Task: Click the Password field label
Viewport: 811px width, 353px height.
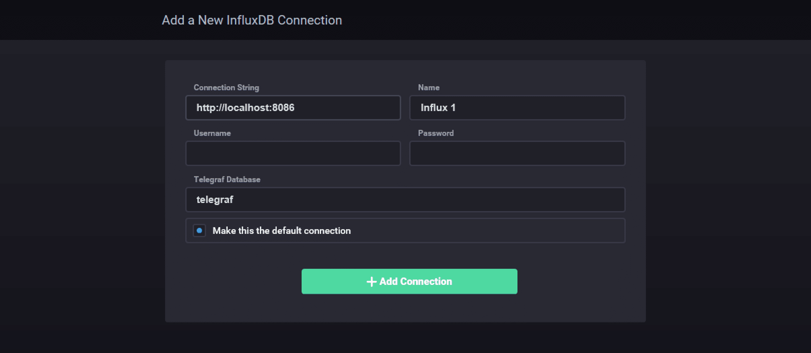Action: click(436, 133)
